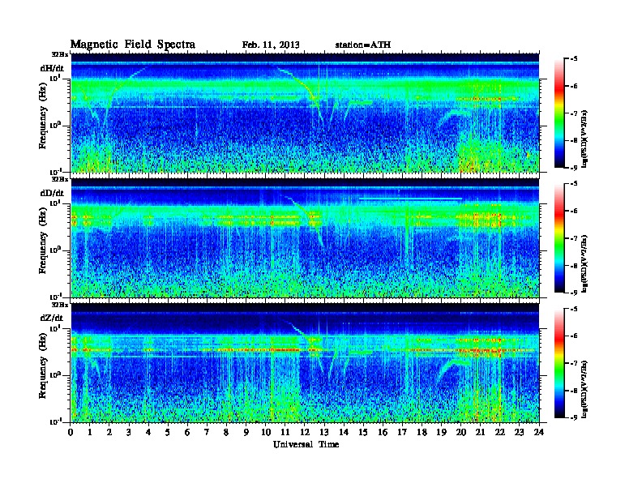Click the color bar beside dH/dt panel
Viewport: 642px width, 496px height.
[559, 113]
